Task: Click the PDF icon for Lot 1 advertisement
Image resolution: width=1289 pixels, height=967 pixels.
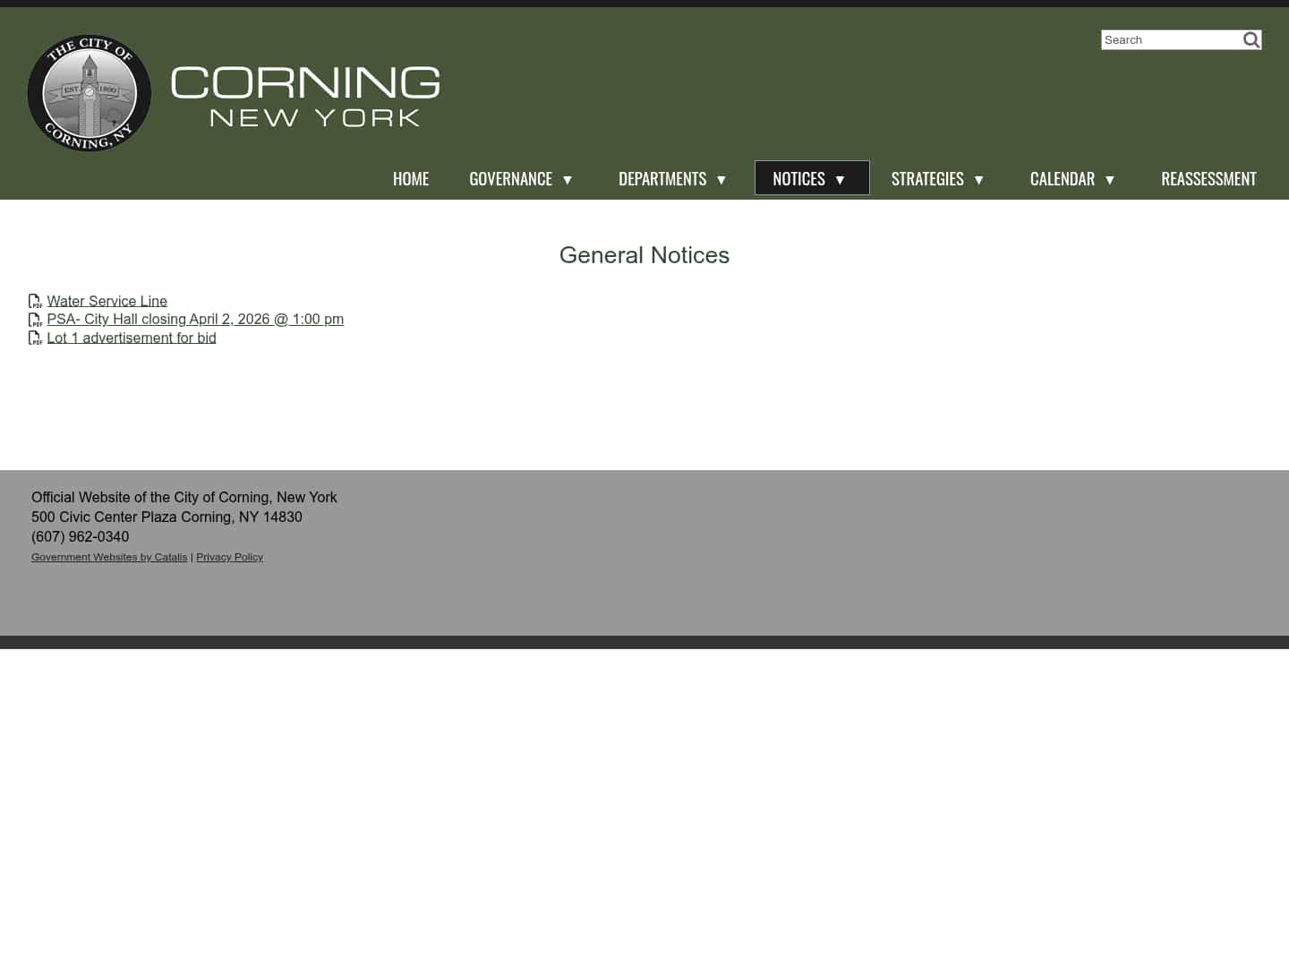Action: 36,338
